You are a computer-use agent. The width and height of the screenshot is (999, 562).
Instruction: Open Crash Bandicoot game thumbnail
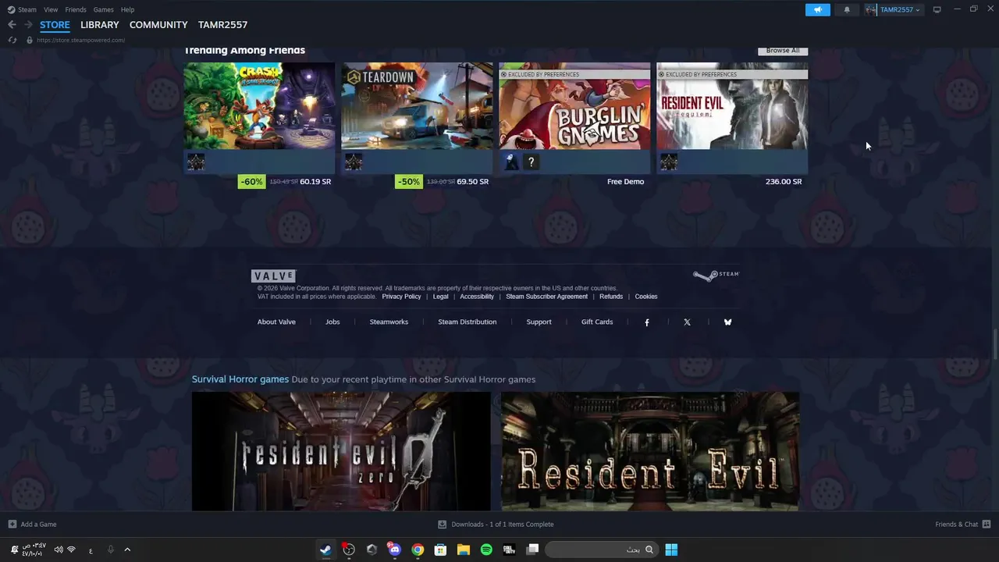point(259,105)
